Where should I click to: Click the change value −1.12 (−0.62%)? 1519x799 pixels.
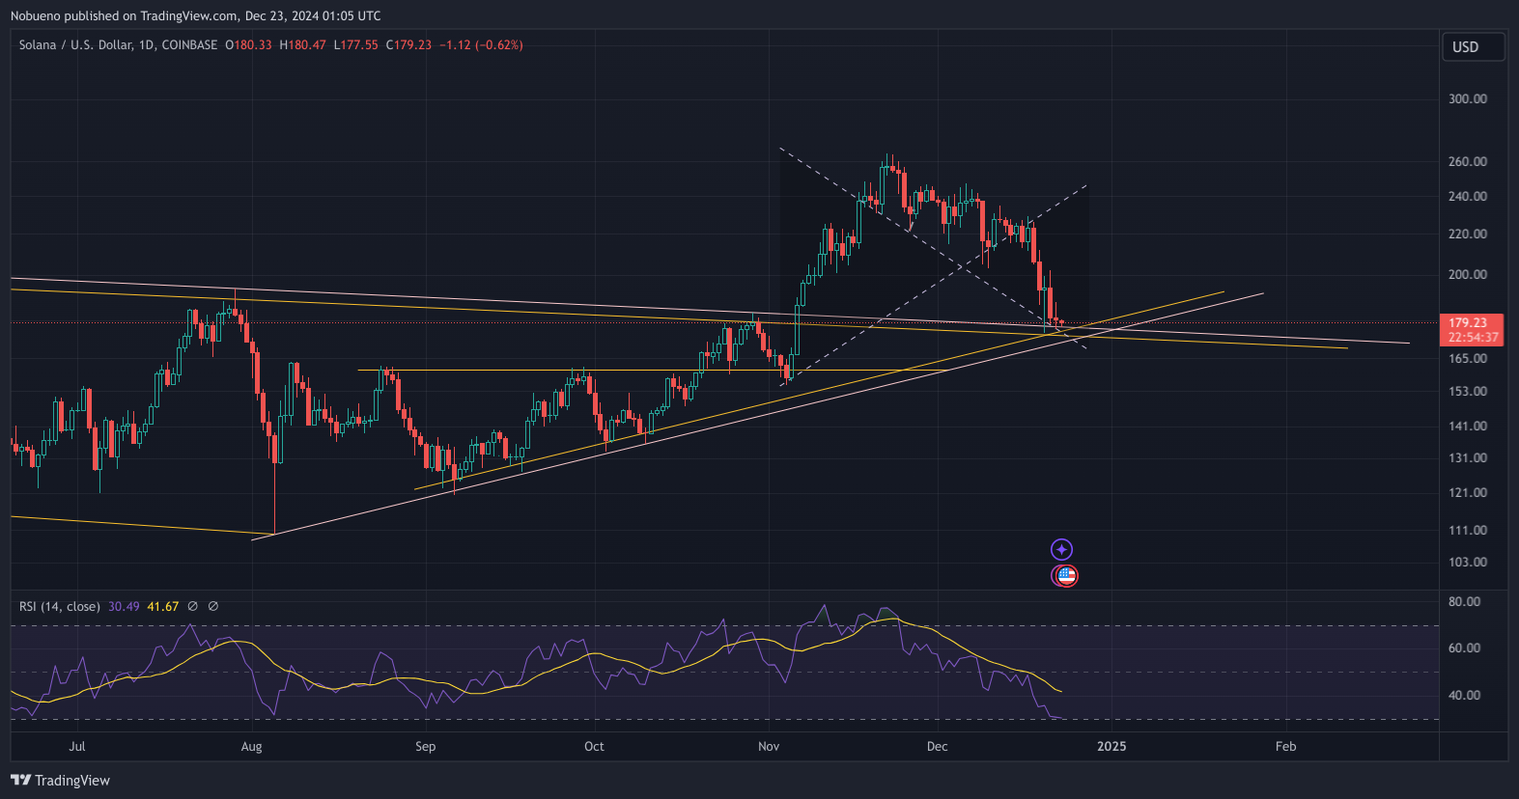[481, 44]
